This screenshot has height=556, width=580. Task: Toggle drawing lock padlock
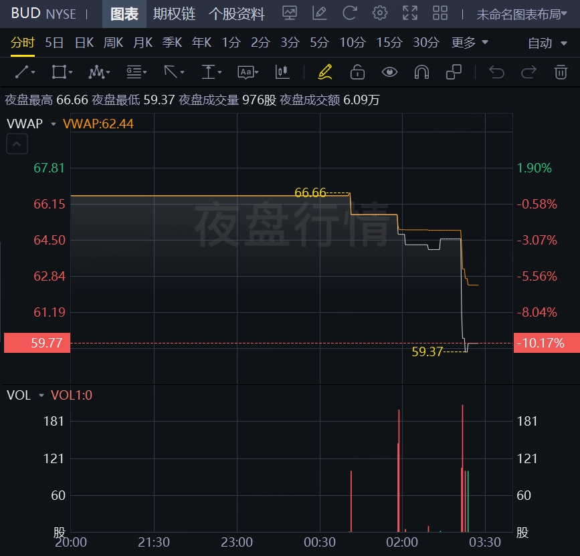pyautogui.click(x=357, y=72)
